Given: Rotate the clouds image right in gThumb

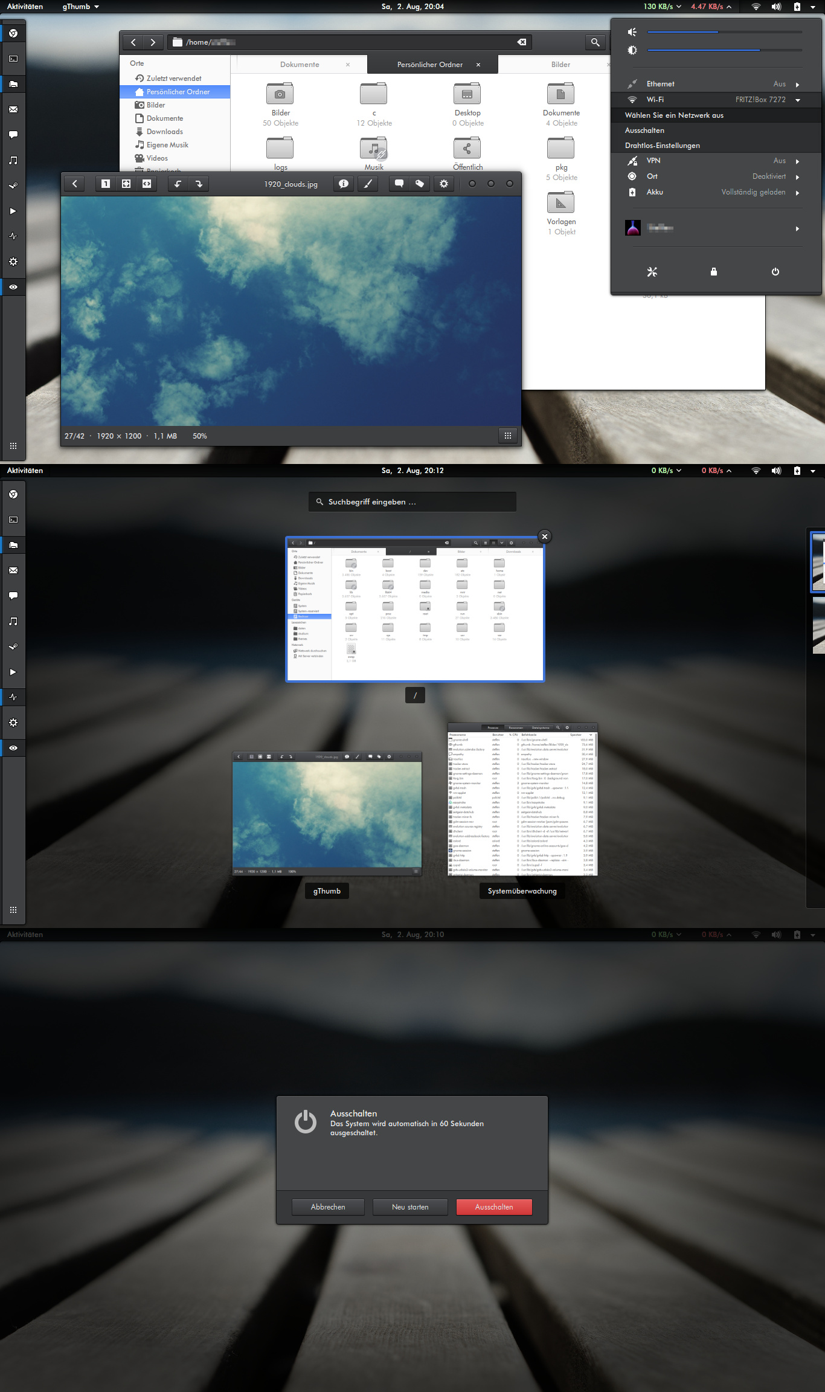Looking at the screenshot, I should tap(199, 184).
